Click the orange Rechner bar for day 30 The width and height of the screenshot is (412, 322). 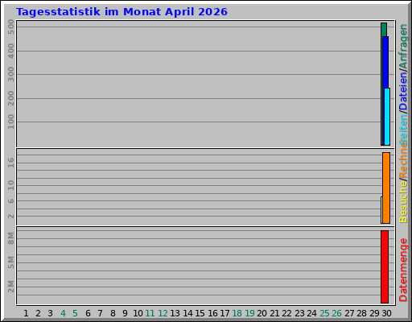386,188
